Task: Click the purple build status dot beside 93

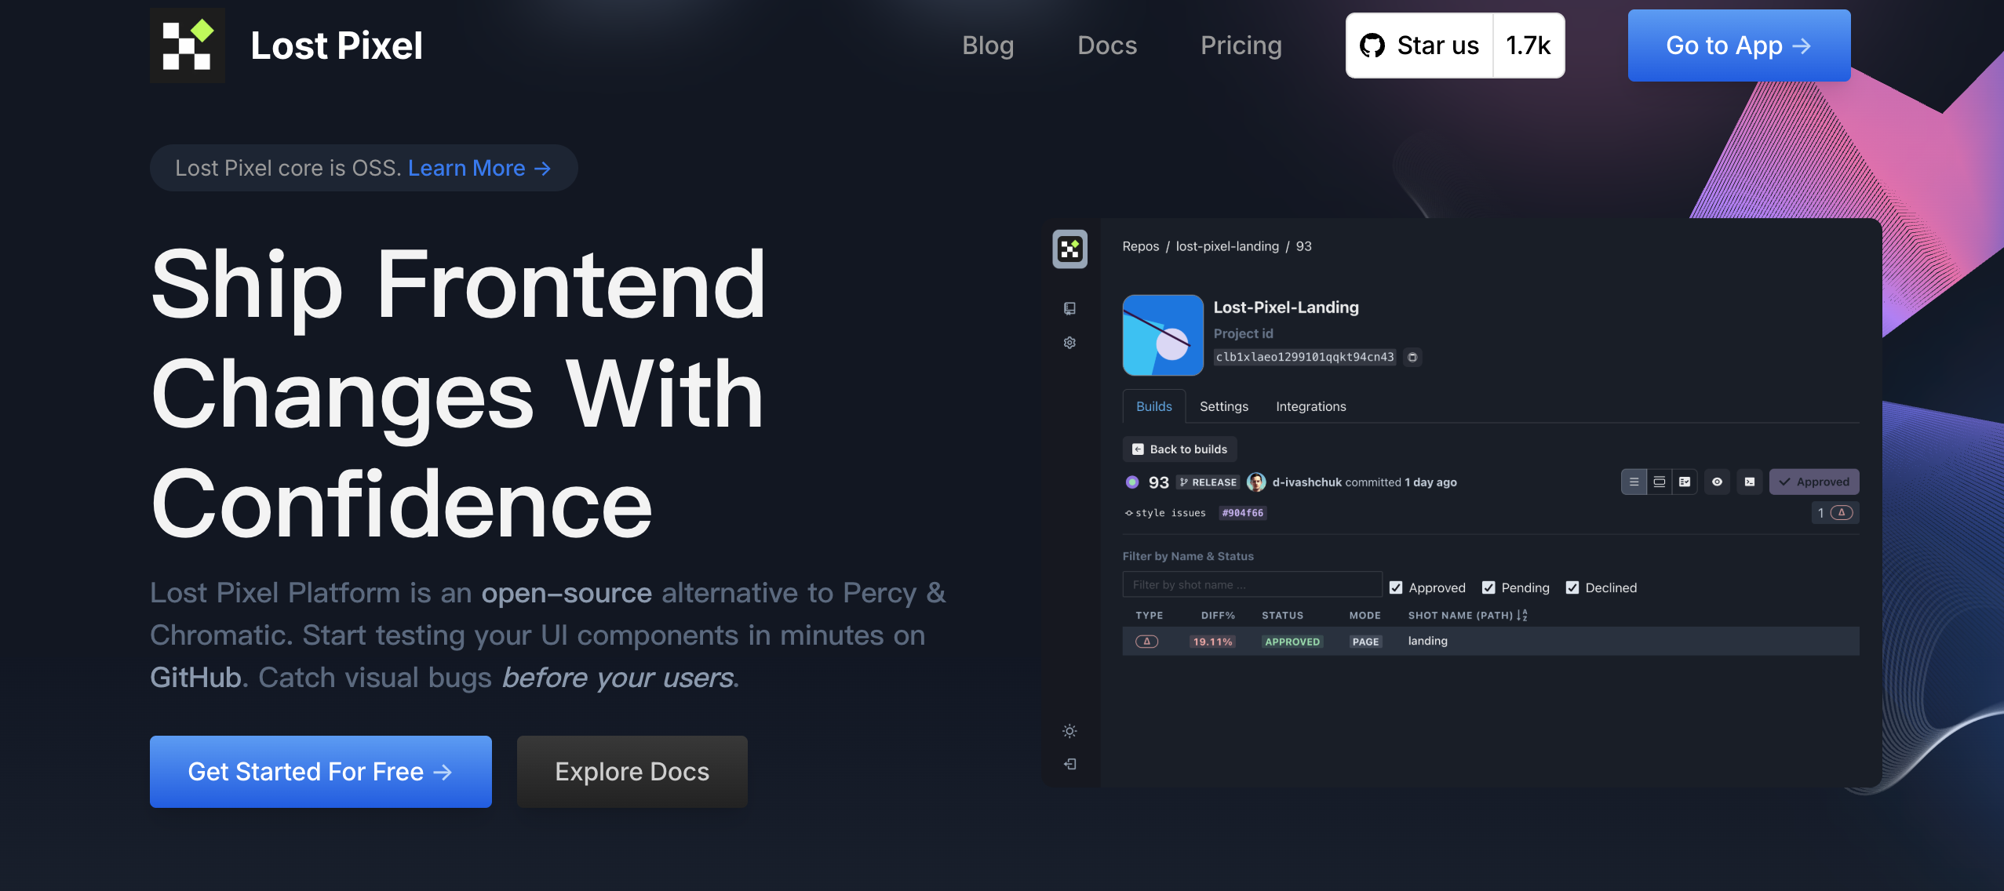Action: (x=1132, y=482)
